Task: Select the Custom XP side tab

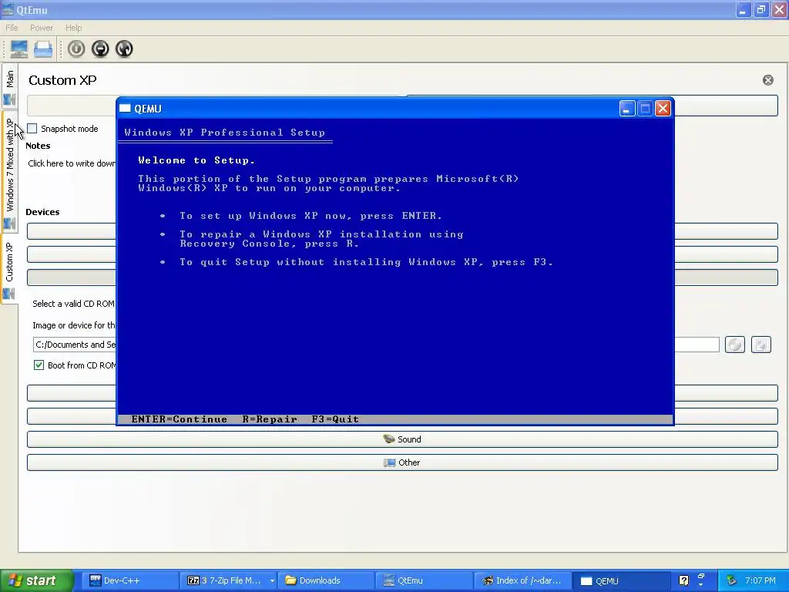Action: tap(9, 268)
